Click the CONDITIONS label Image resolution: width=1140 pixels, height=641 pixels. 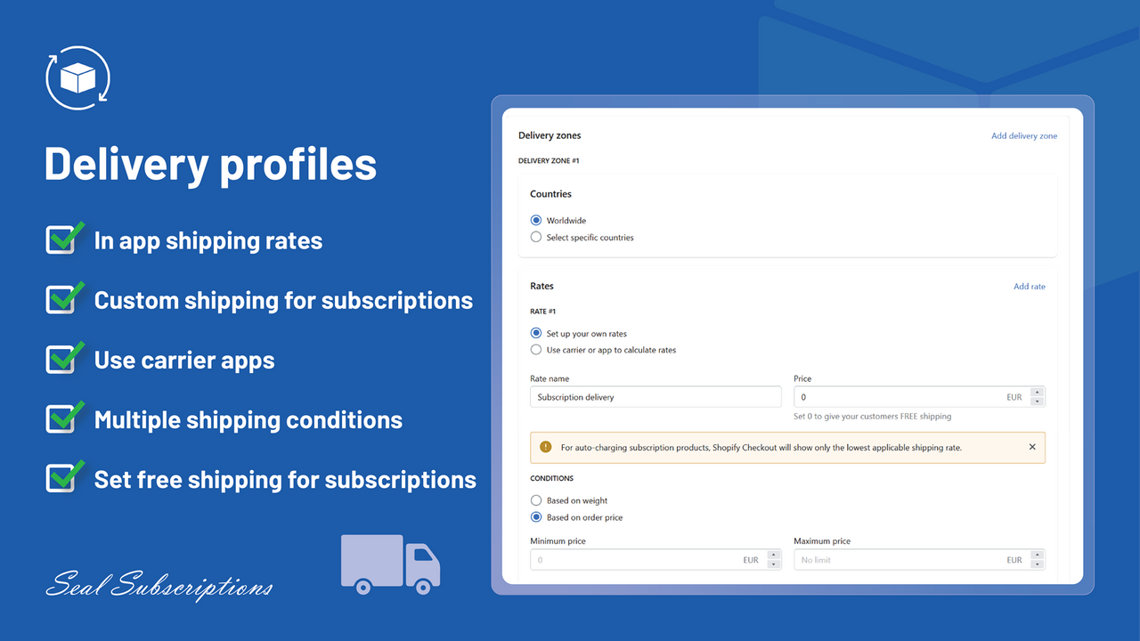[x=551, y=478]
